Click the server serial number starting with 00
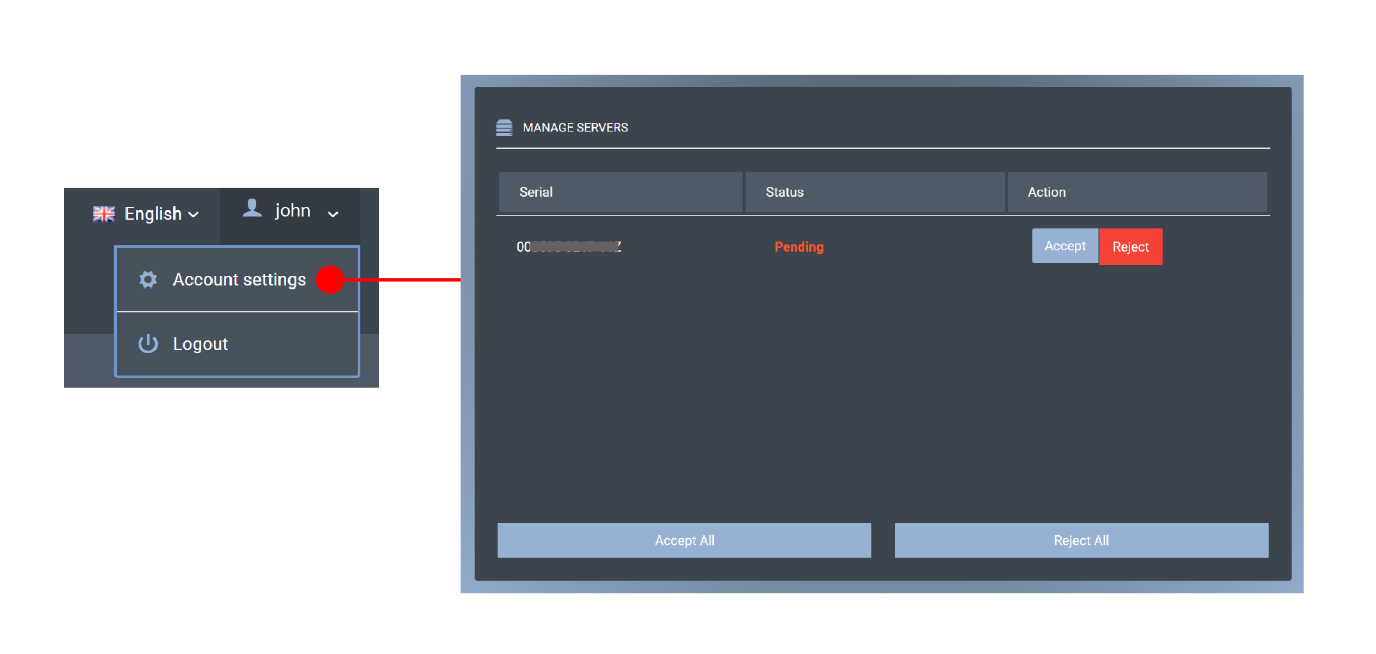The image size is (1376, 654). [568, 247]
